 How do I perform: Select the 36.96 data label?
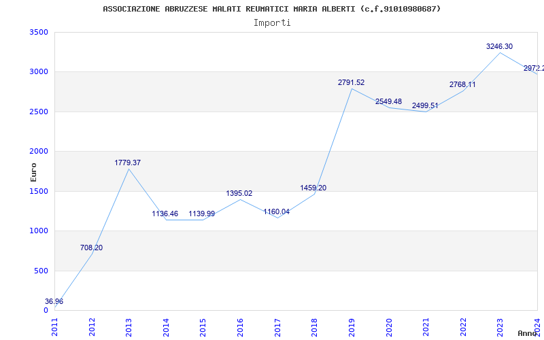tap(54, 301)
